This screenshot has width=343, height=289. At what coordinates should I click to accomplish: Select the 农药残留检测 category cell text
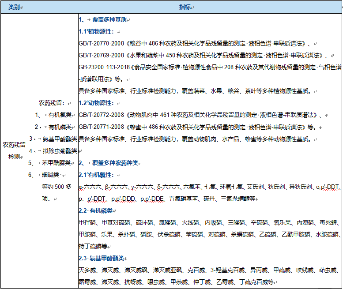(x=14, y=150)
